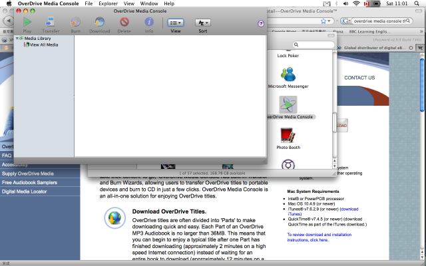This screenshot has height=266, width=426.
Task: Open the FAQ sidebar link
Action: click(7, 156)
